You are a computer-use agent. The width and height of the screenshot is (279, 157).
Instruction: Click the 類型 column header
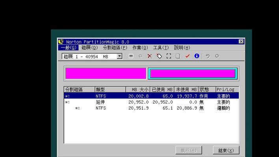(x=110, y=89)
